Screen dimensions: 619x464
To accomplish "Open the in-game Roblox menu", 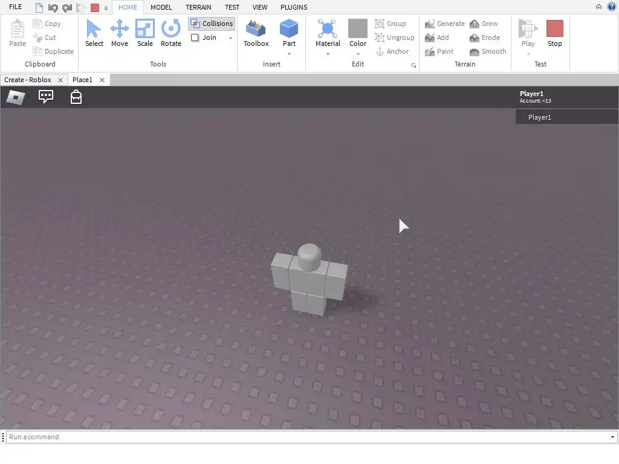I will coord(16,97).
